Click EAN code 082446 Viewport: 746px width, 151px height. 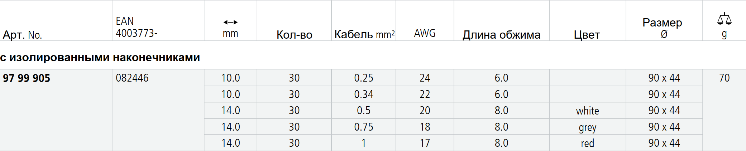[x=132, y=78]
